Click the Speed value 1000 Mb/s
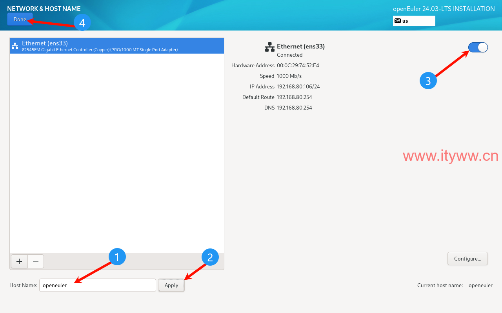 coord(289,76)
